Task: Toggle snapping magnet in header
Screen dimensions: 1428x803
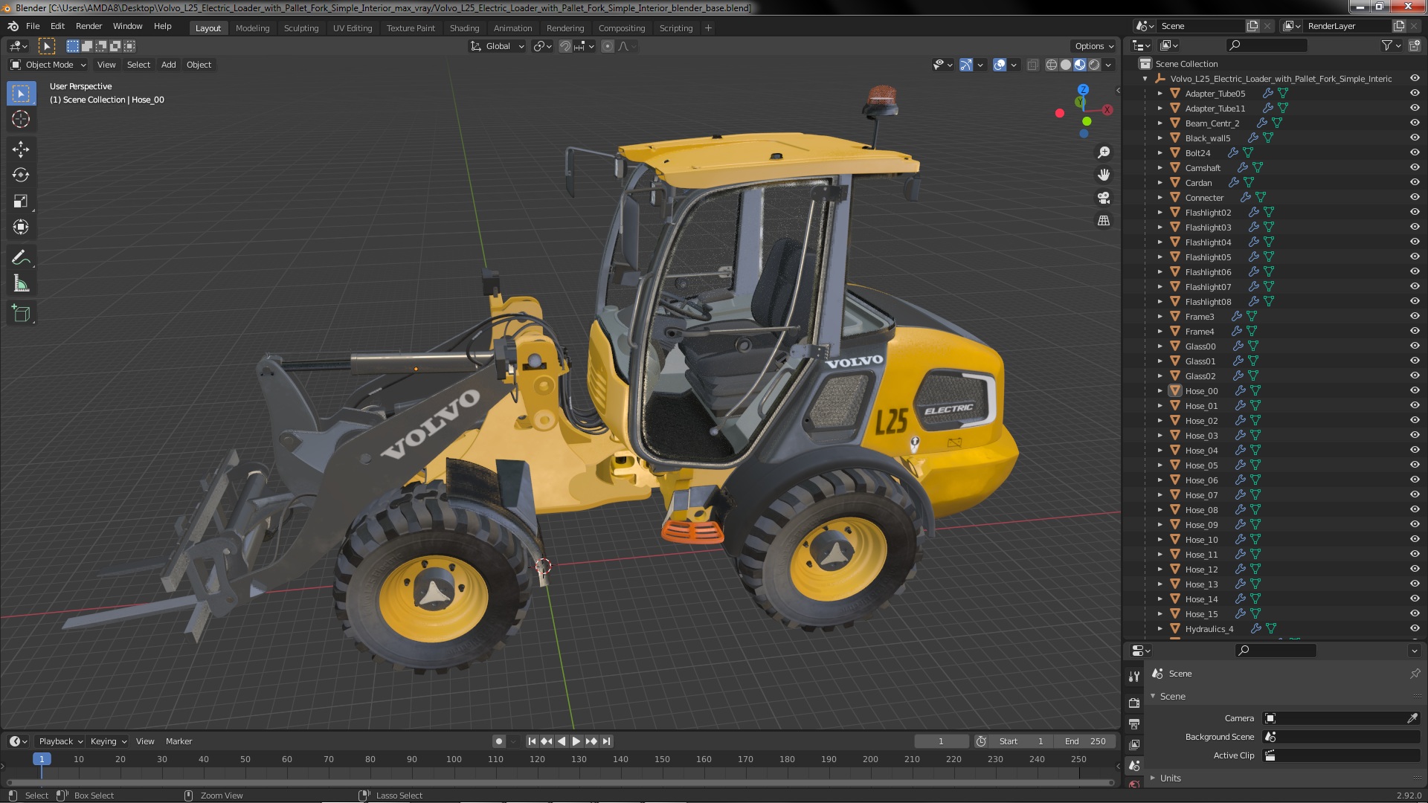Action: click(x=565, y=46)
